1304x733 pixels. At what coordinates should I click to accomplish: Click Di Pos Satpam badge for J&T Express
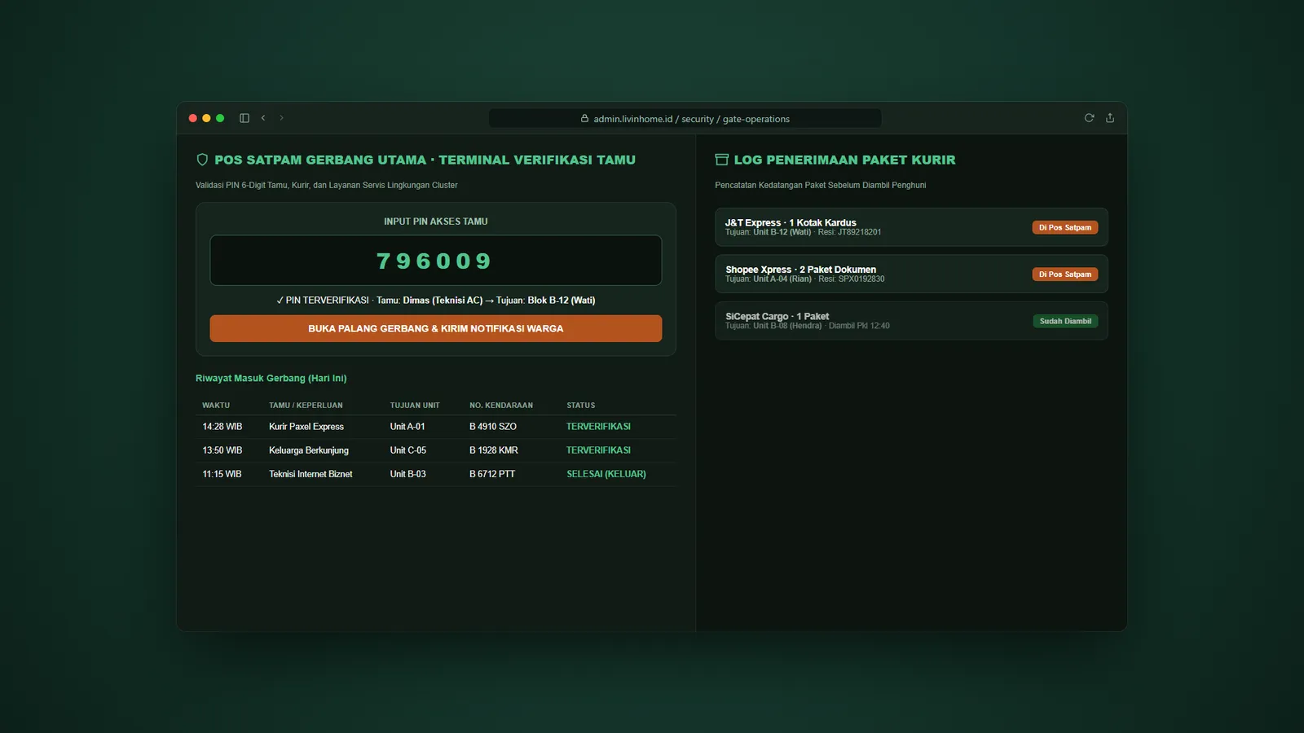[x=1064, y=227]
